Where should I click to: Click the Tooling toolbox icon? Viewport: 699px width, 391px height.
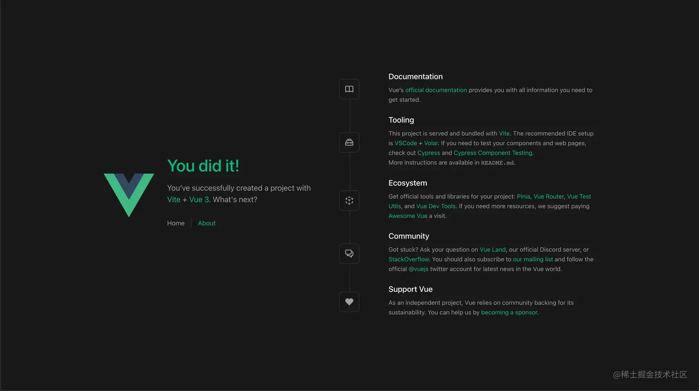(349, 142)
